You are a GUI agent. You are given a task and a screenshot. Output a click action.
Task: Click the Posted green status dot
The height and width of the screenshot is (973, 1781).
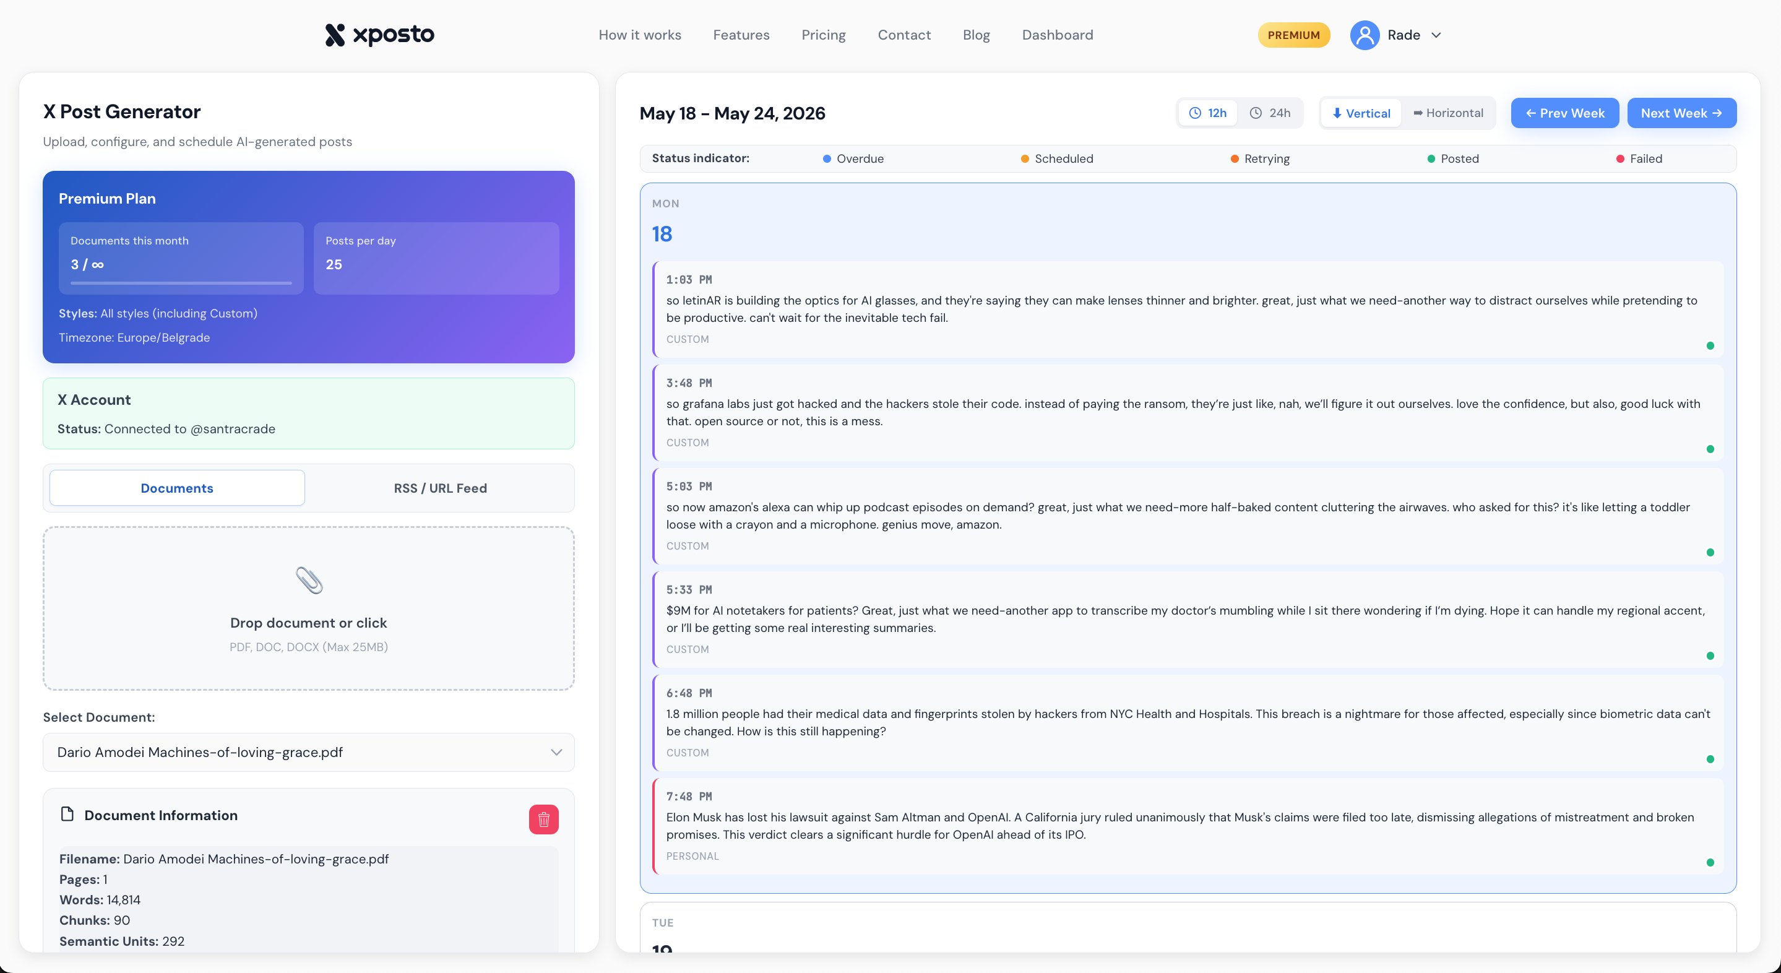(x=1431, y=158)
